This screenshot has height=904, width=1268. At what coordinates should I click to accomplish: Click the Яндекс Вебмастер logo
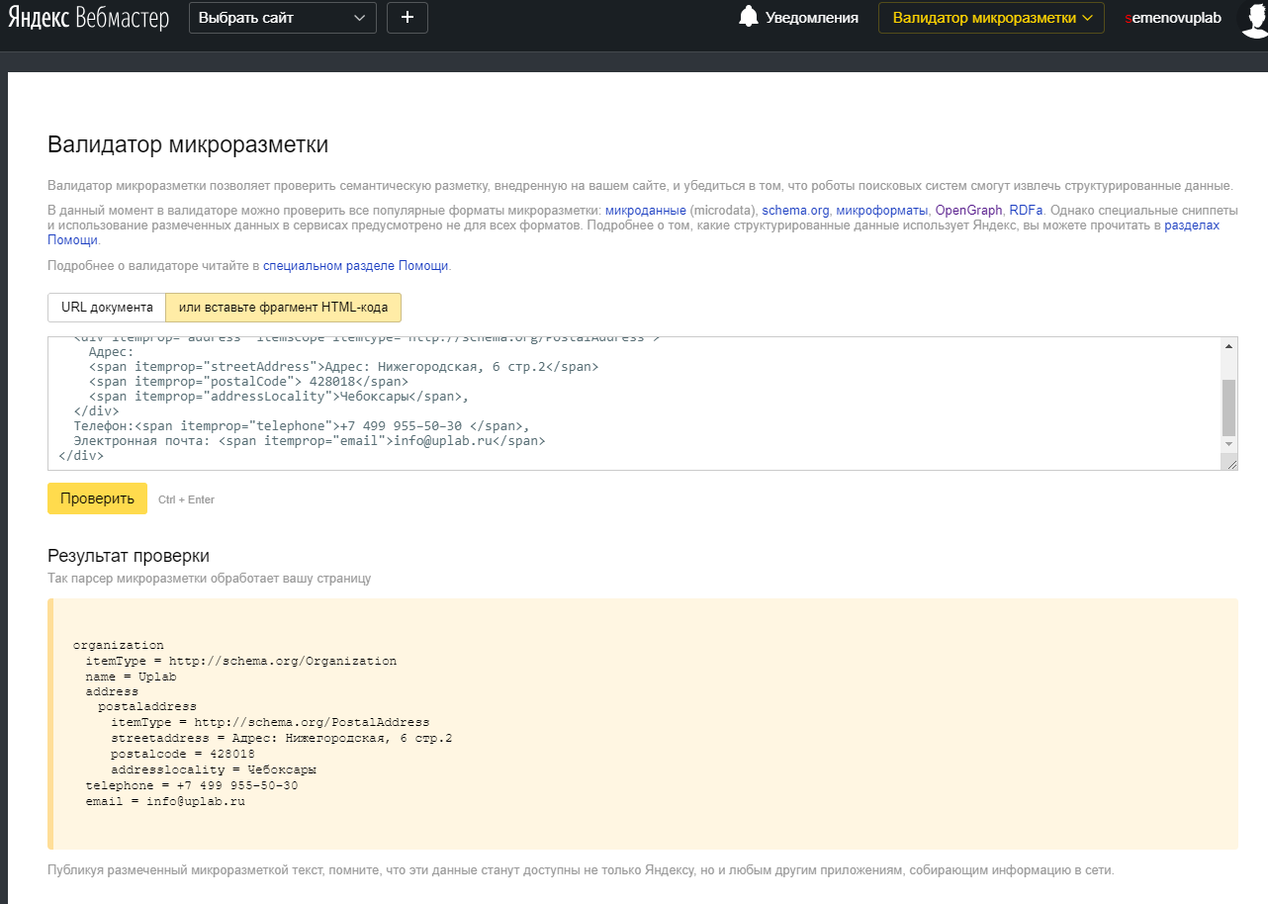[x=88, y=18]
